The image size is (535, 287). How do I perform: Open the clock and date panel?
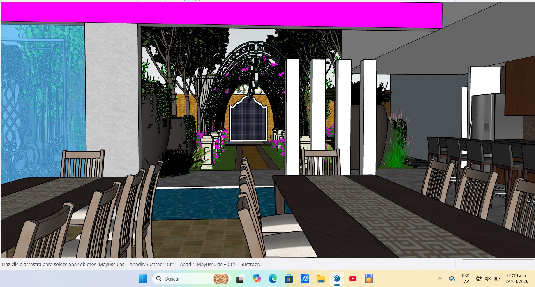coord(517,279)
